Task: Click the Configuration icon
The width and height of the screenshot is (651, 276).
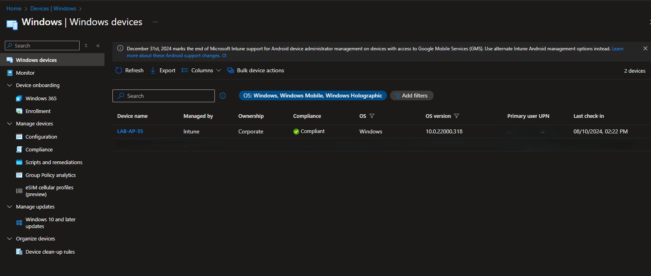Action: tap(19, 137)
